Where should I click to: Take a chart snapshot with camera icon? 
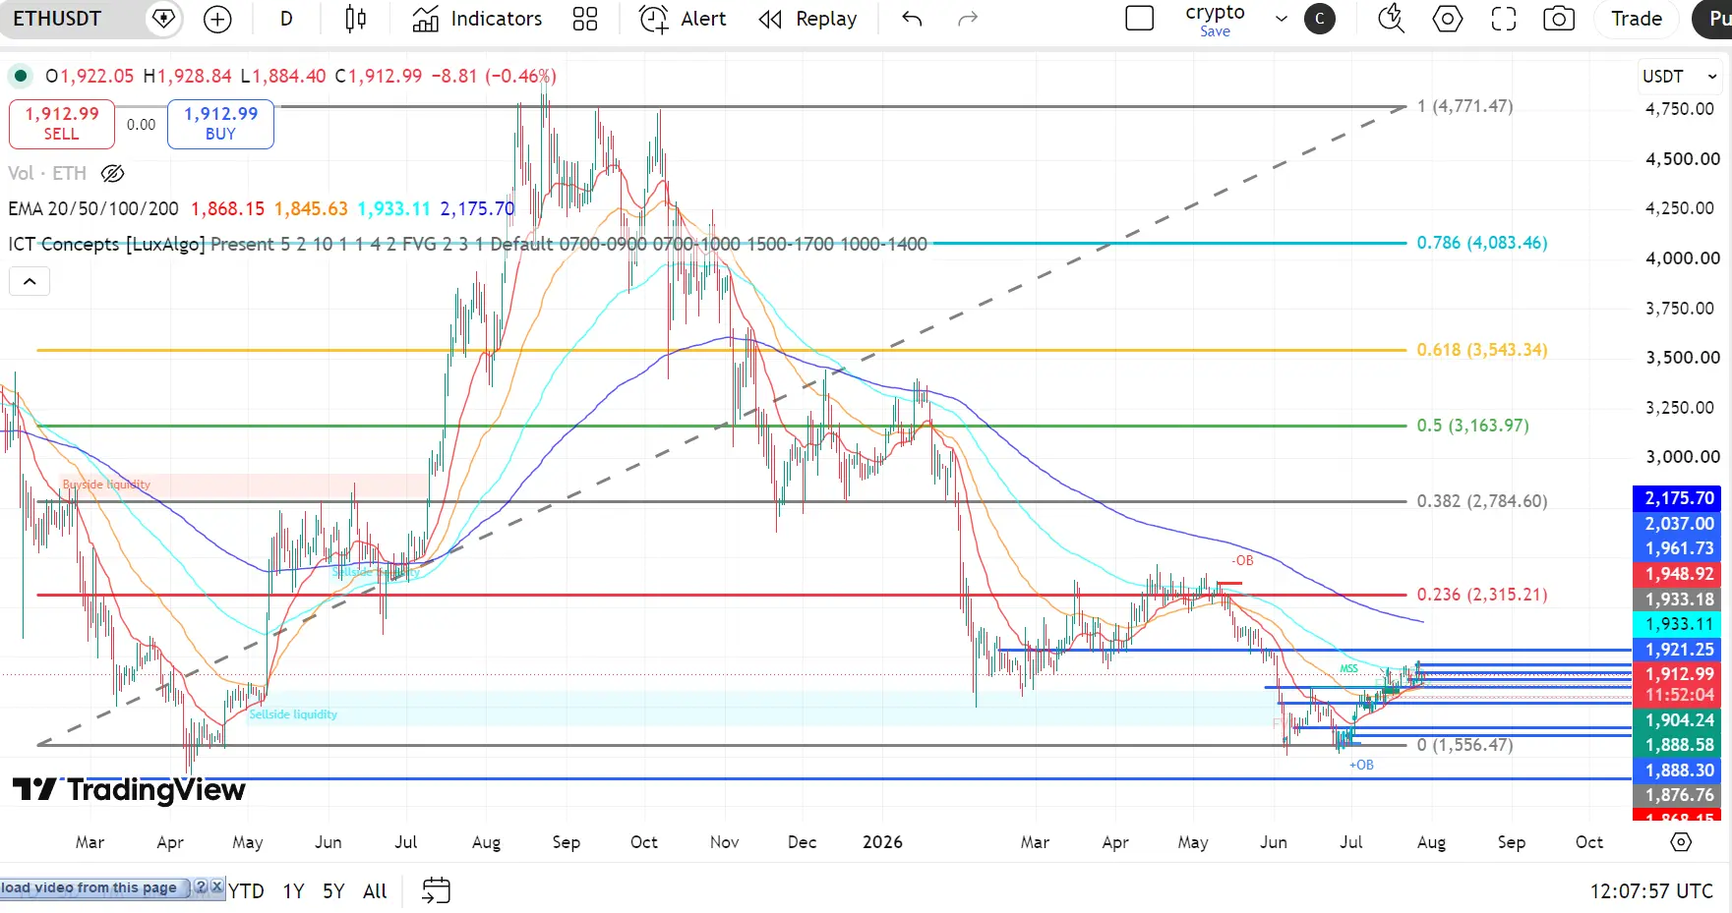(1559, 19)
